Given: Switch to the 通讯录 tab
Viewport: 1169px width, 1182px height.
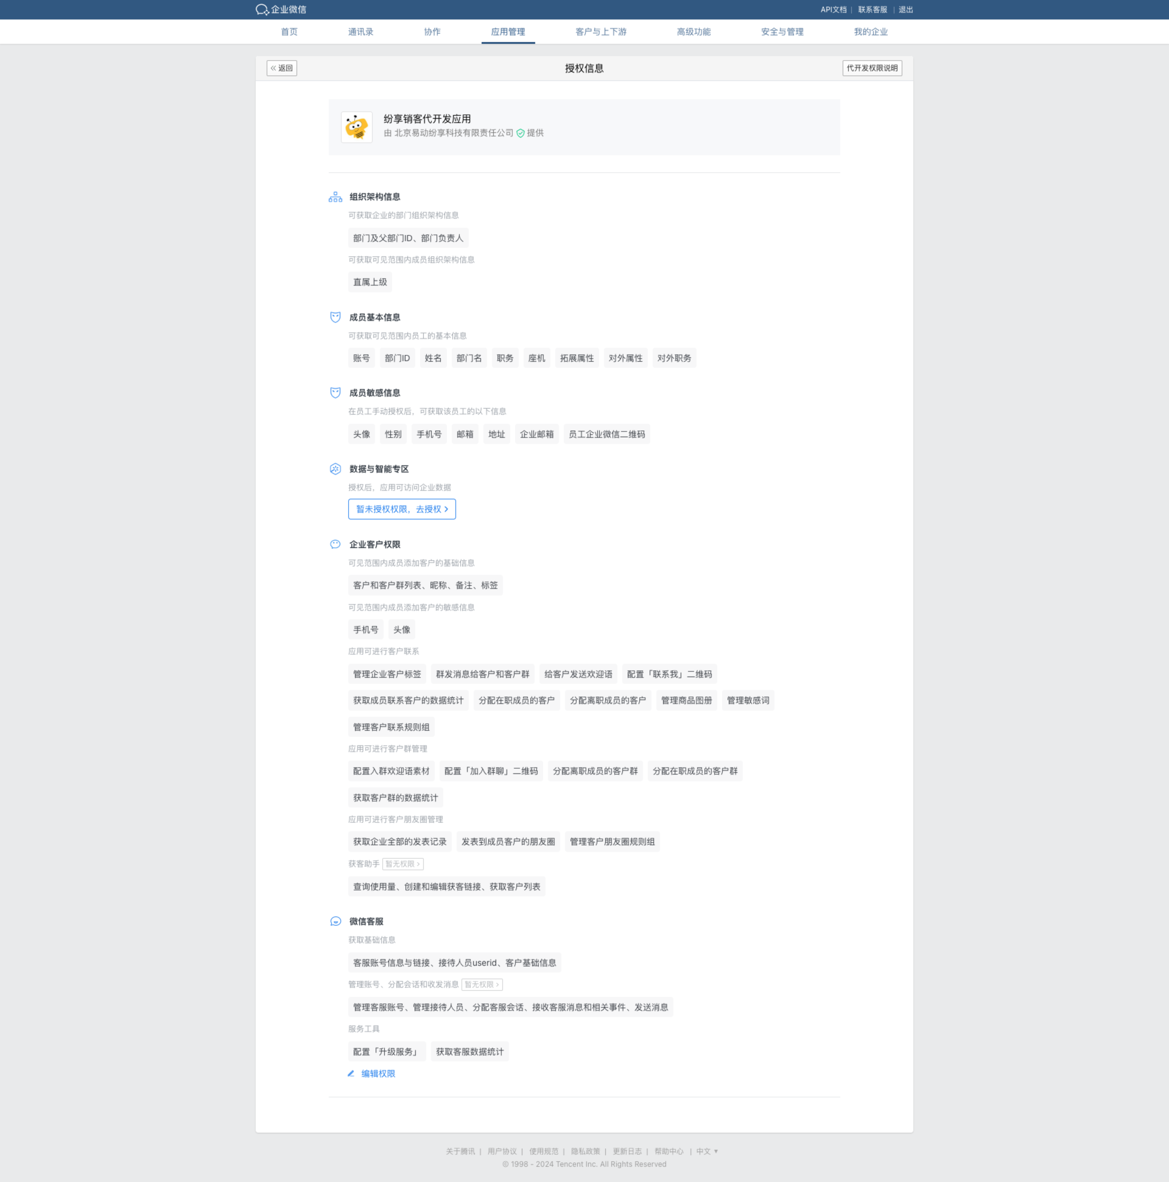Looking at the screenshot, I should coord(360,32).
